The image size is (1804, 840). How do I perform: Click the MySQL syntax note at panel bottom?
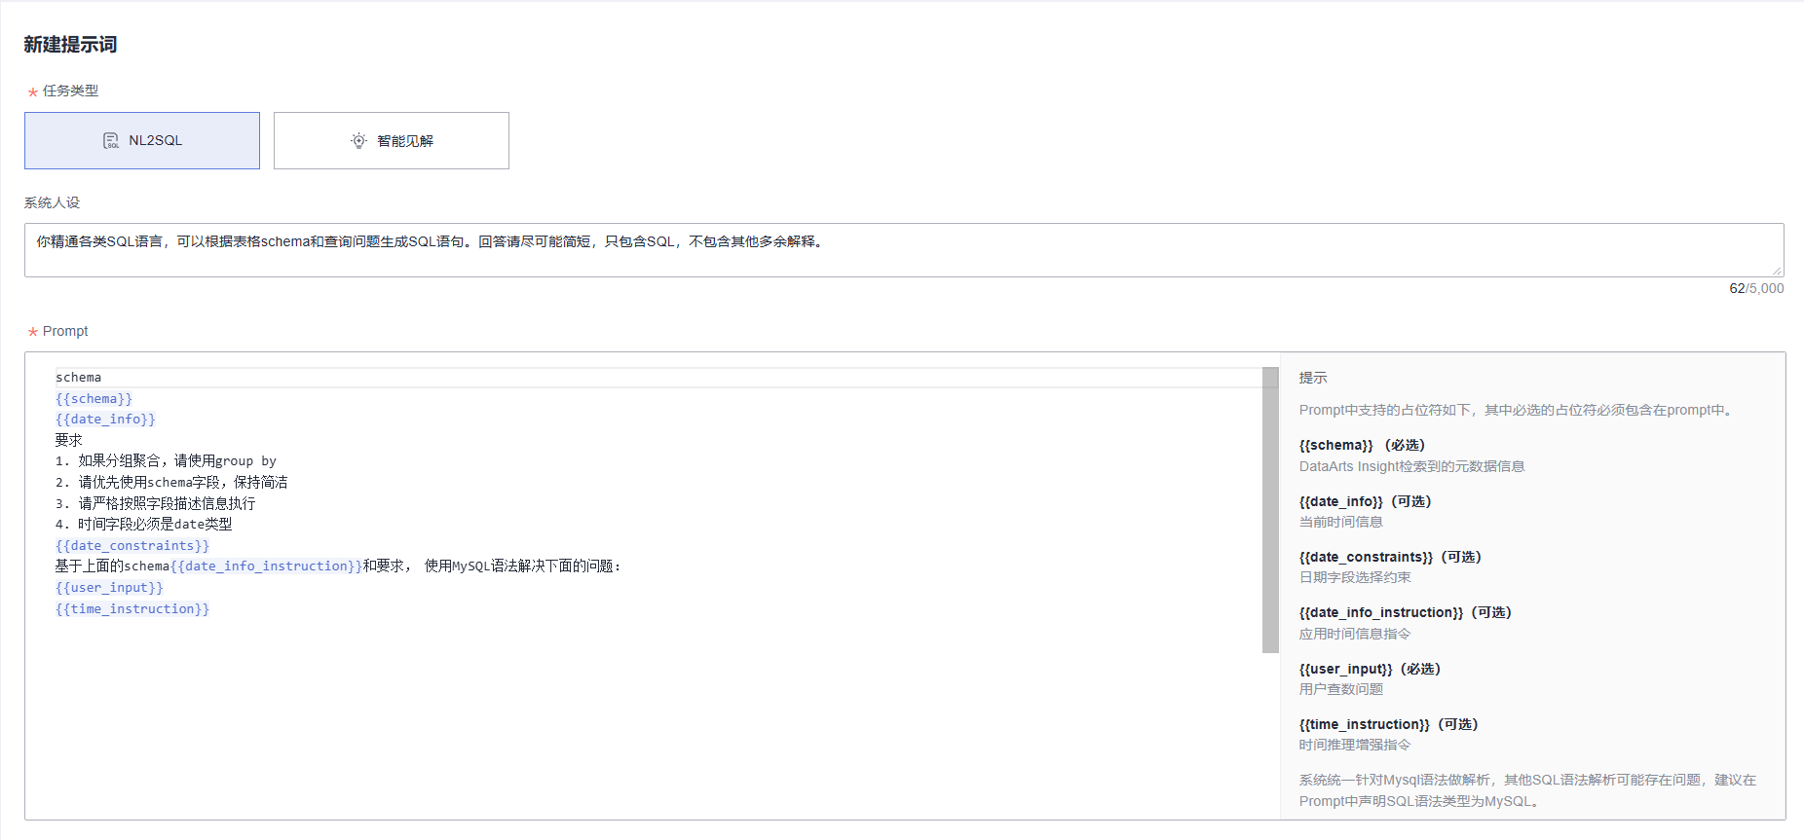click(1527, 790)
